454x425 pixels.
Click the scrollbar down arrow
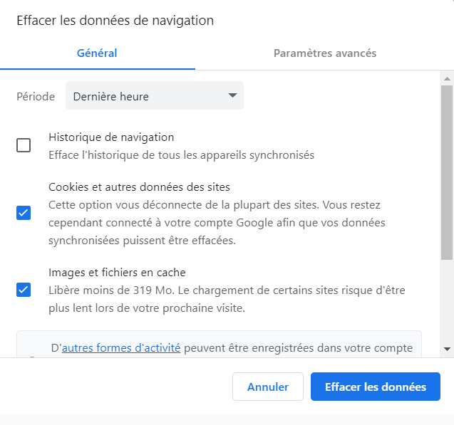click(x=447, y=349)
